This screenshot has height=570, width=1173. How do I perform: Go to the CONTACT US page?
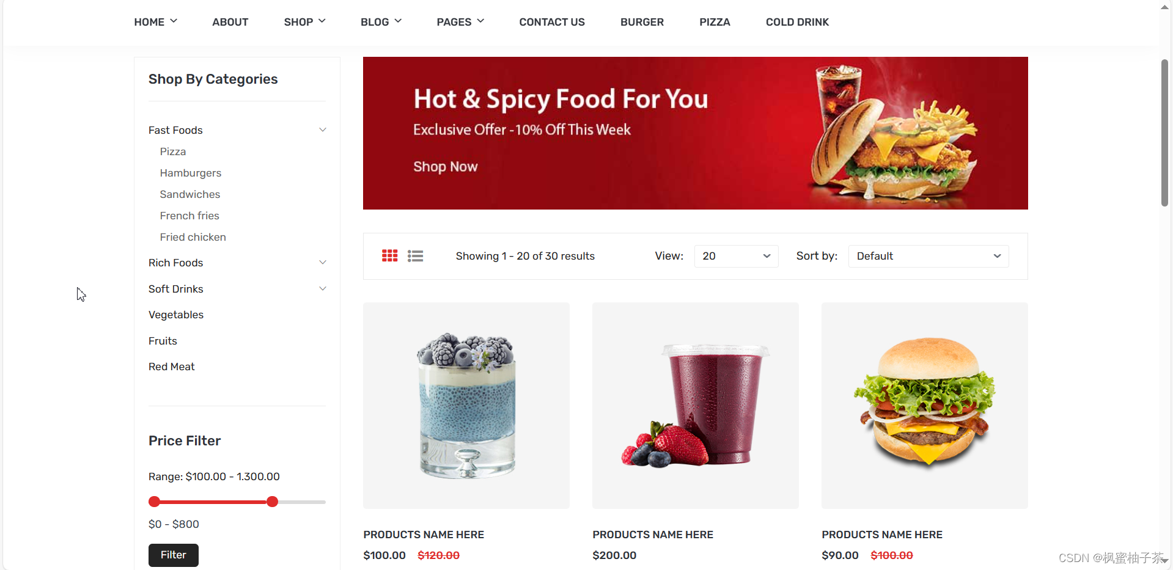(x=552, y=22)
